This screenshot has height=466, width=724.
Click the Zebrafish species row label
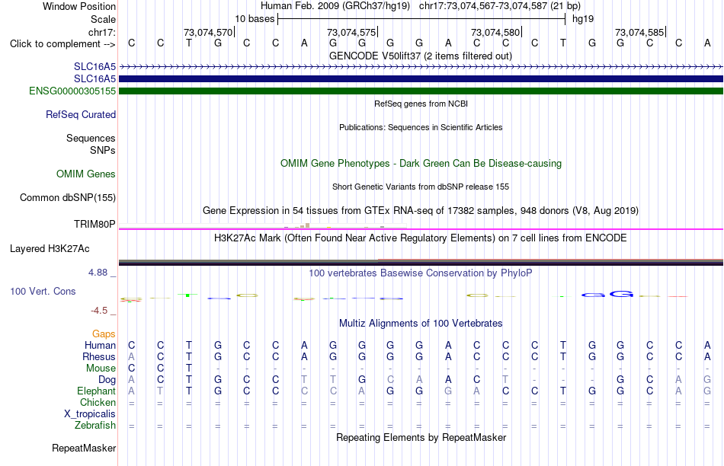(95, 426)
